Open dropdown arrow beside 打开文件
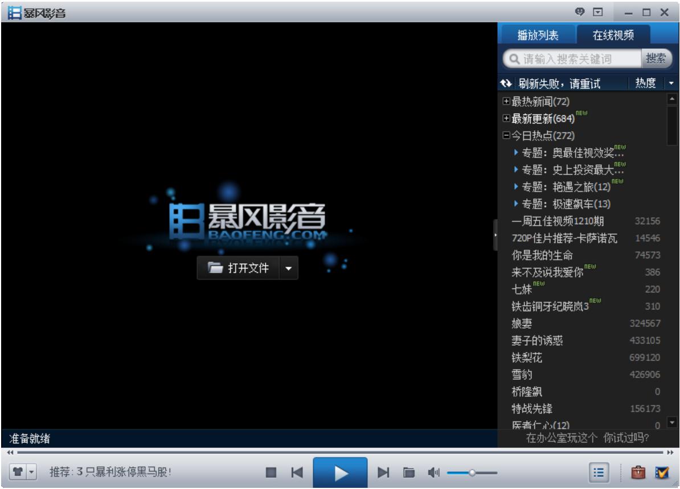Image resolution: width=680 pixels, height=489 pixels. pyautogui.click(x=288, y=268)
